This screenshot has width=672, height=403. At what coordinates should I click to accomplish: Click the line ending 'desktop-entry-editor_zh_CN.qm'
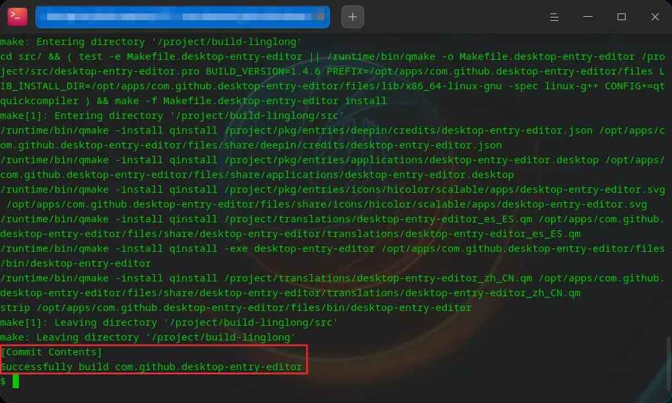pos(290,293)
